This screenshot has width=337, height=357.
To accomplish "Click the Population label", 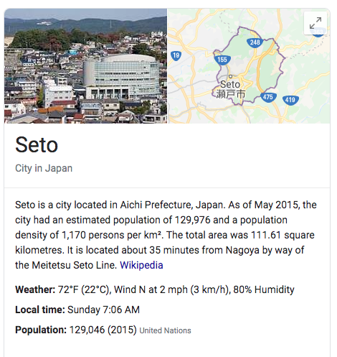I will [x=41, y=330].
